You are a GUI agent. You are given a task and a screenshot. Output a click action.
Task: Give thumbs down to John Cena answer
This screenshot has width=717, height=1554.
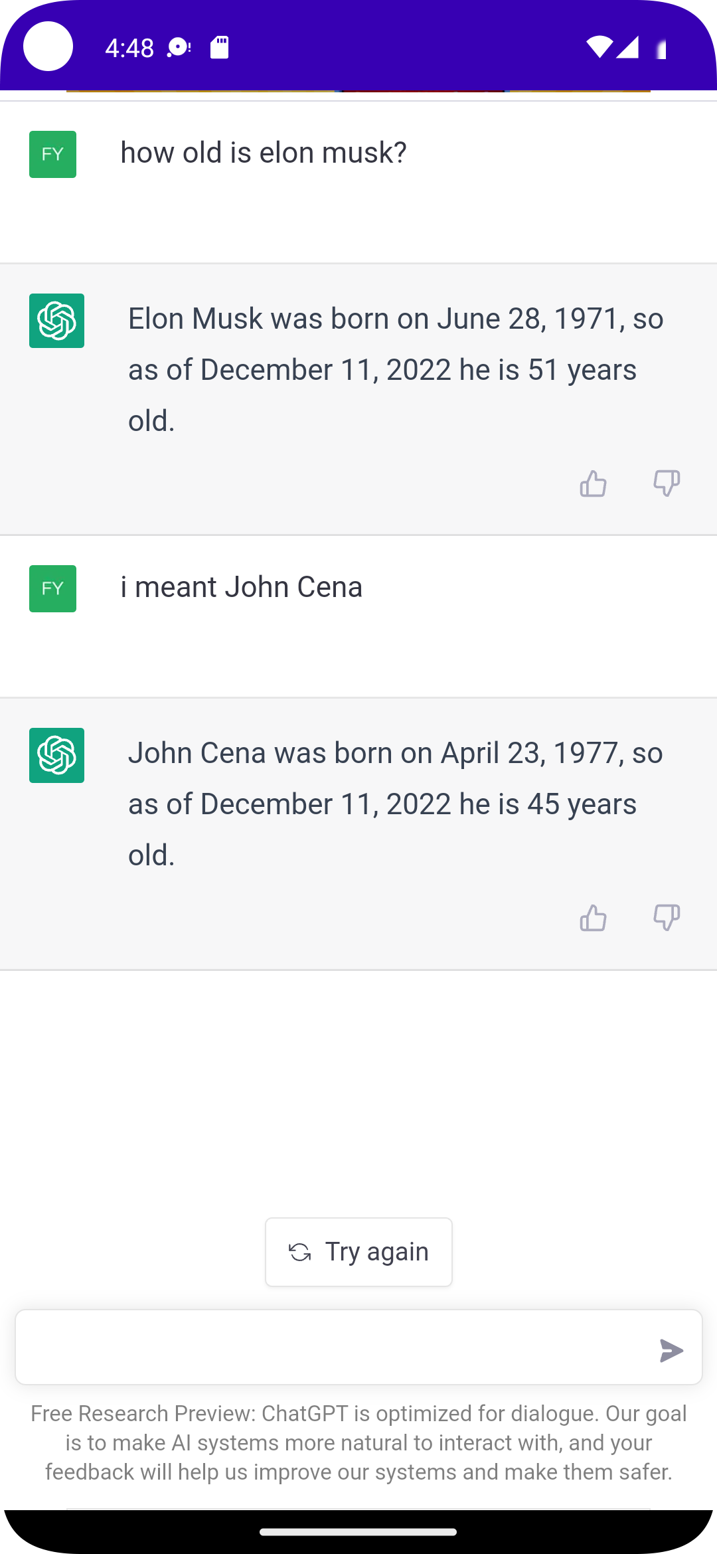[667, 918]
